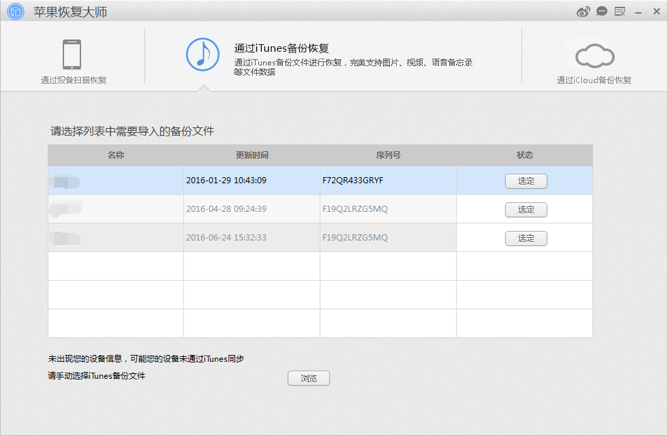Select the 更新时间 column header
Viewport: 668px width, 436px height.
click(x=252, y=155)
